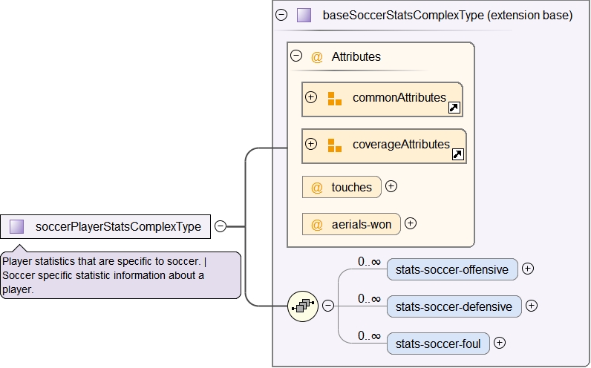Collapse the baseSoccerStatsComplexType extension base
The height and width of the screenshot is (368, 591).
click(281, 15)
